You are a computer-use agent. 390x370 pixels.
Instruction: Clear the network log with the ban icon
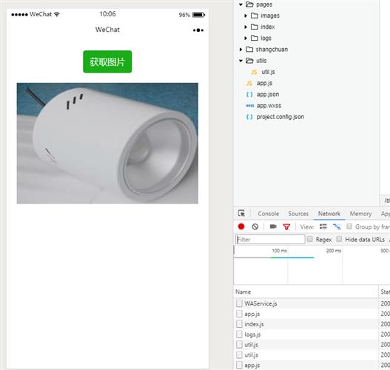coord(255,226)
